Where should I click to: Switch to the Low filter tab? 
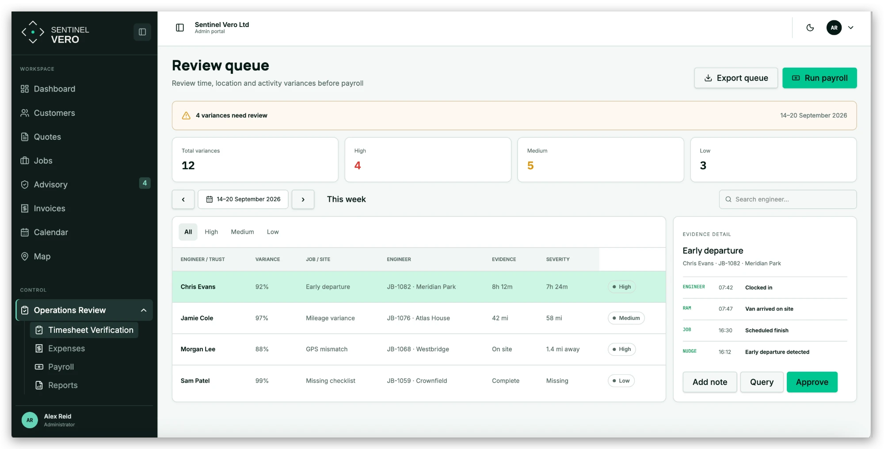[x=273, y=232]
